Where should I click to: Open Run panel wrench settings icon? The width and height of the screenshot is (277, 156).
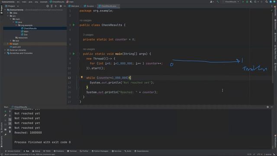click(x=6, y=116)
